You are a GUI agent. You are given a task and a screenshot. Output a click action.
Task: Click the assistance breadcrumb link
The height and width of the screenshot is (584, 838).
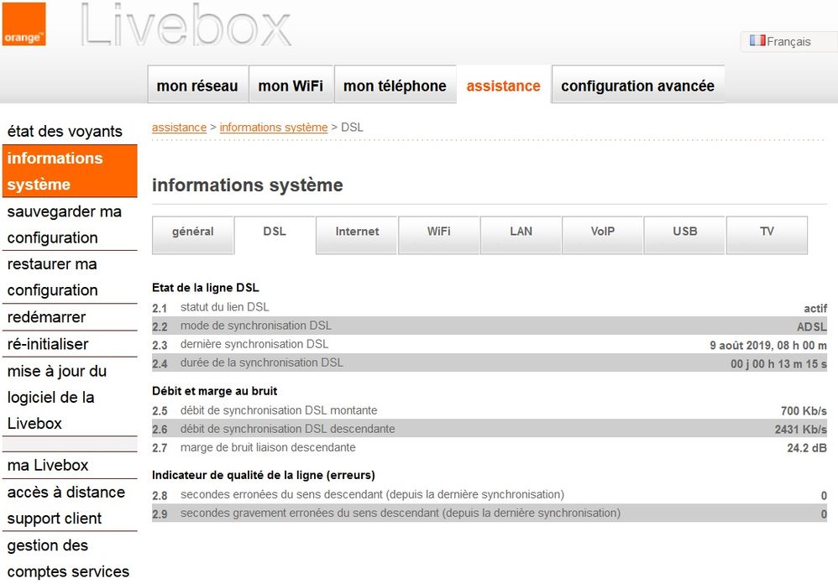(x=178, y=128)
